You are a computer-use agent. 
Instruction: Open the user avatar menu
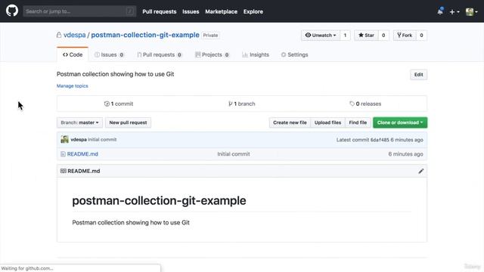471,12
